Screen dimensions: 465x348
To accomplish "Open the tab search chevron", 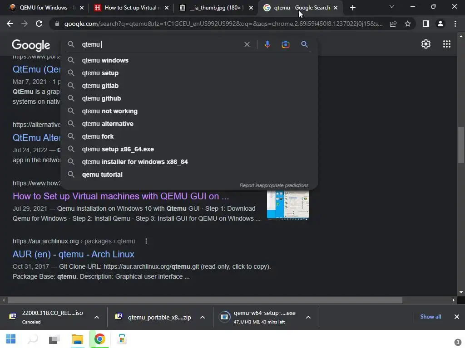I will [x=392, y=6].
